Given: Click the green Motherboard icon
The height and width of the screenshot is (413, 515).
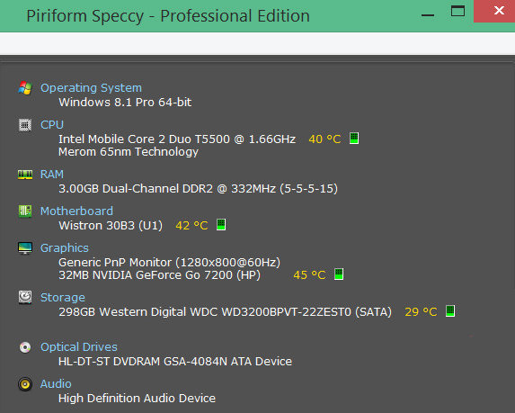Looking at the screenshot, I should coord(25,211).
